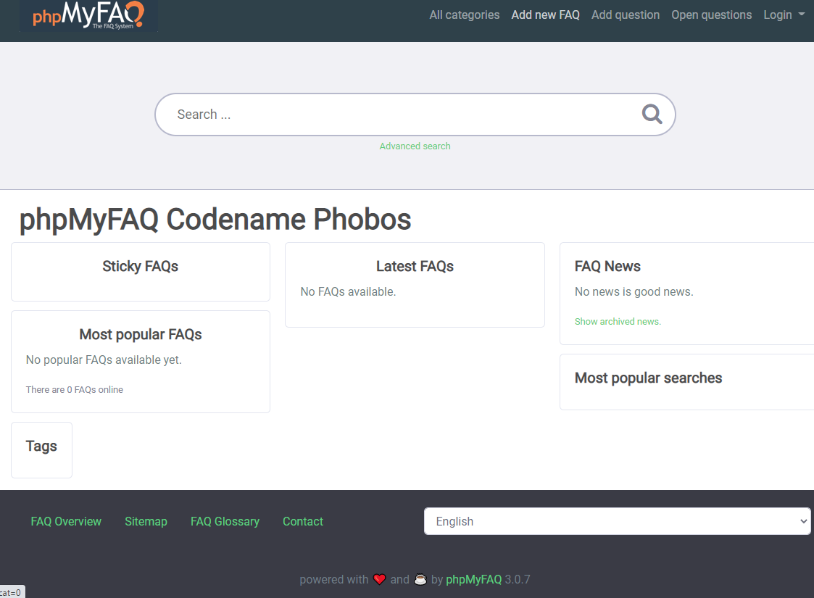The image size is (814, 598).
Task: Click the Latest FAQs heading
Action: click(415, 266)
